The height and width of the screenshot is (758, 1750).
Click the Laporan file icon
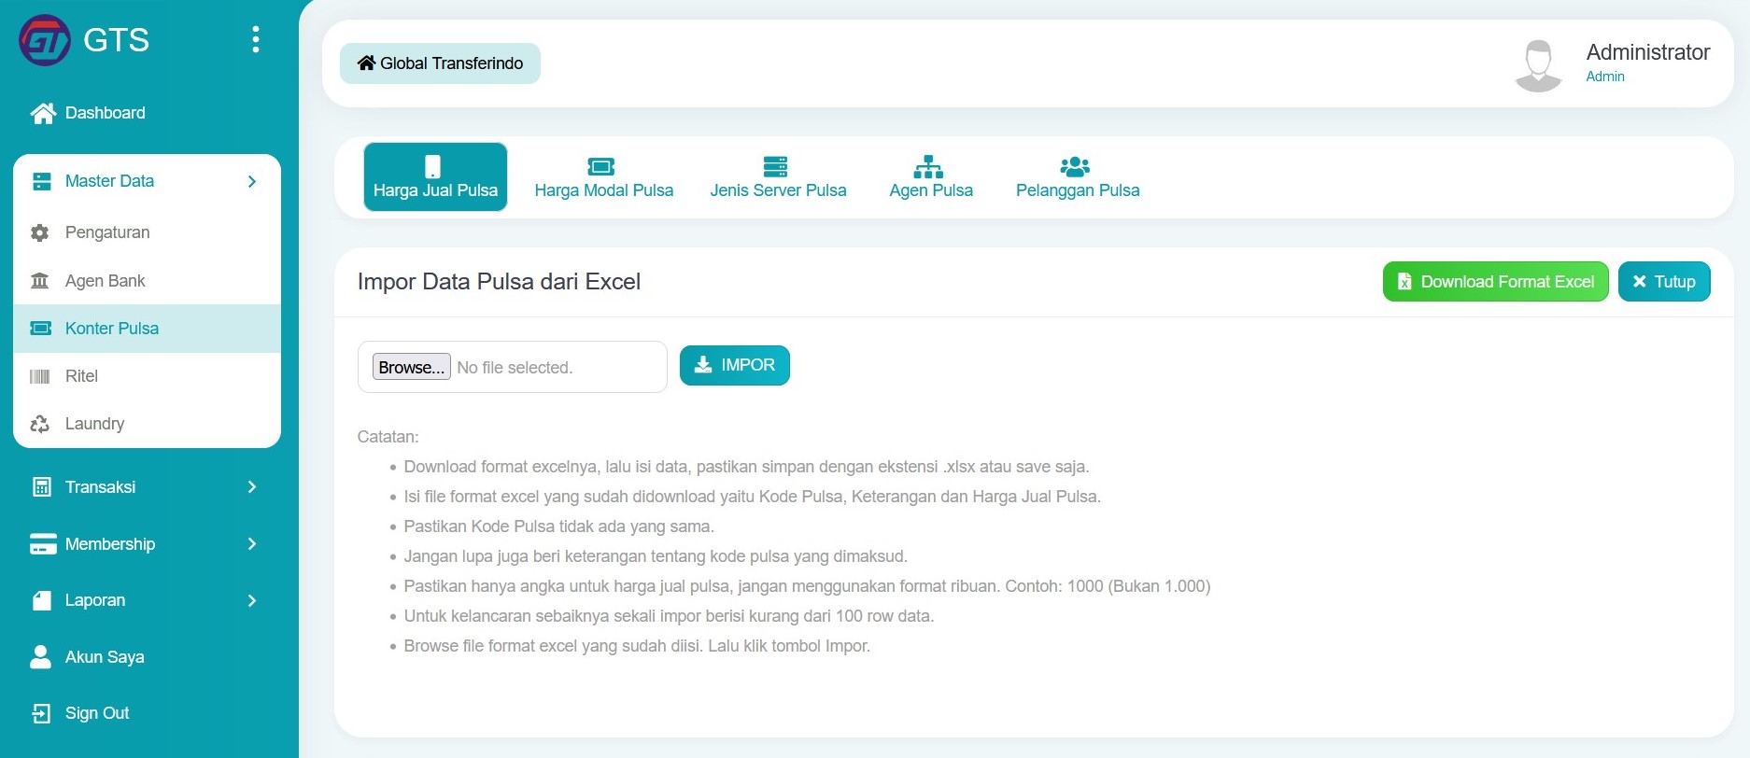coord(42,600)
